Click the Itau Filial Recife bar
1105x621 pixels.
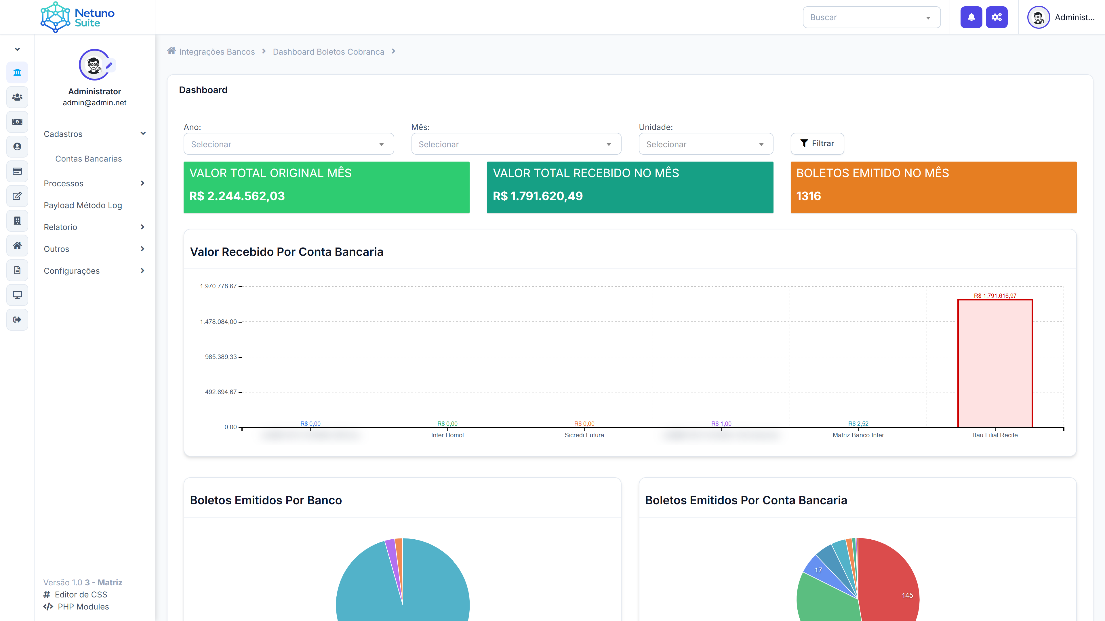995,363
